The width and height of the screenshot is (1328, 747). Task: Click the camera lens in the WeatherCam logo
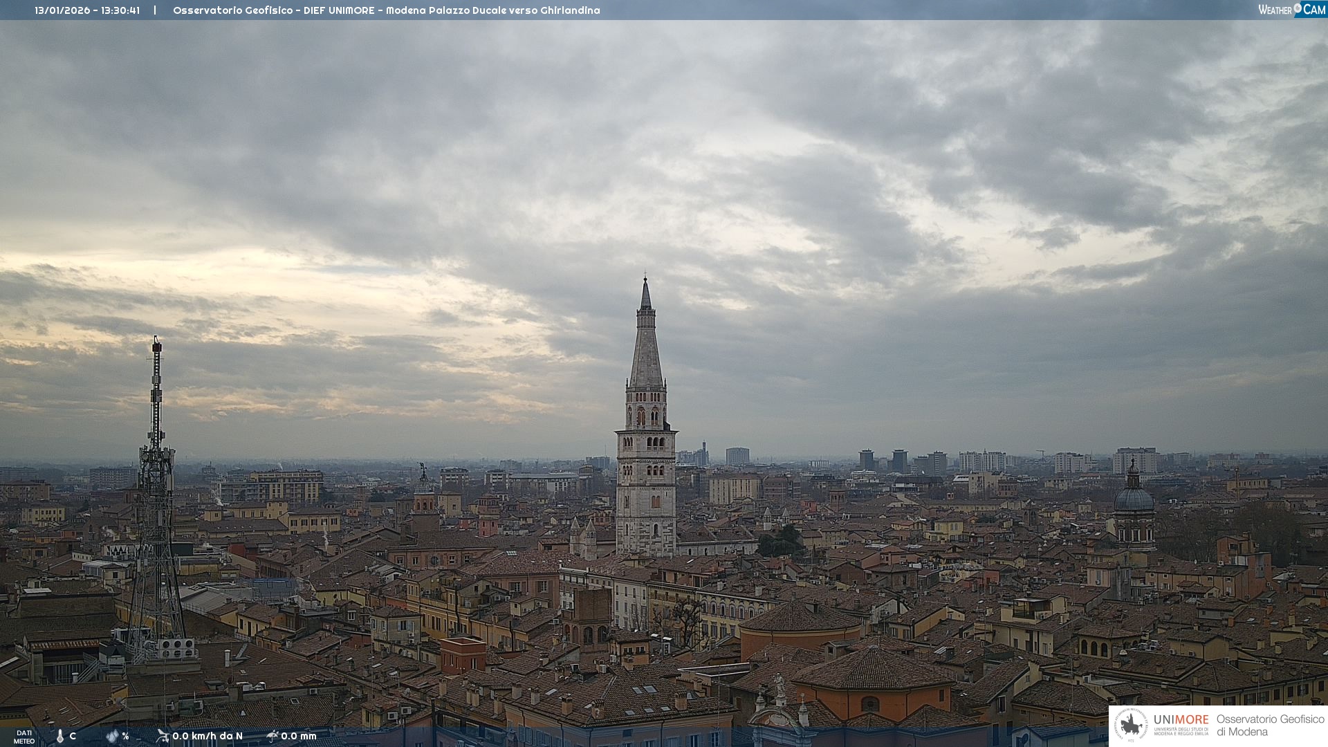point(1298,8)
